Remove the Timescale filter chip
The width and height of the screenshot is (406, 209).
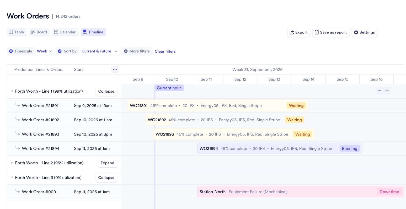point(10,51)
